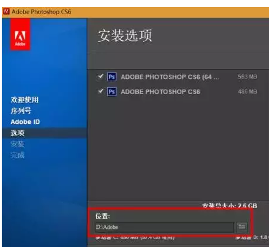Viewport: 269px width, 247px height.
Task: Click the red Adobe logo in sidebar
Action: pyautogui.click(x=20, y=34)
